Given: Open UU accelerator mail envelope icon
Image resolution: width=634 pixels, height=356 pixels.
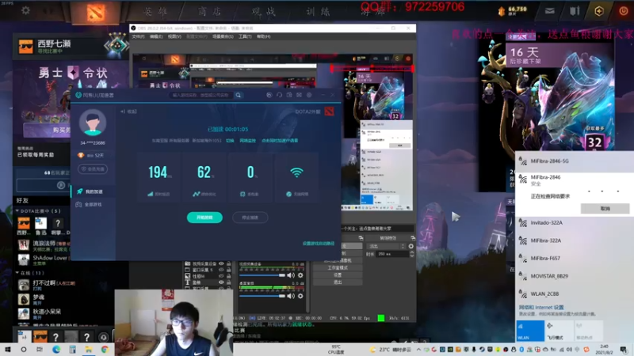Looking at the screenshot, I should click(x=299, y=95).
